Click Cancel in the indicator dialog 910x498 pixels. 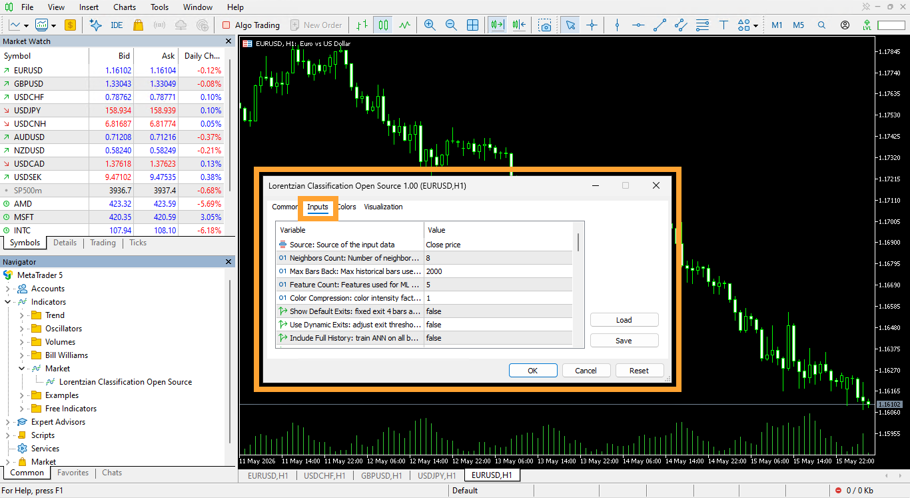click(586, 371)
